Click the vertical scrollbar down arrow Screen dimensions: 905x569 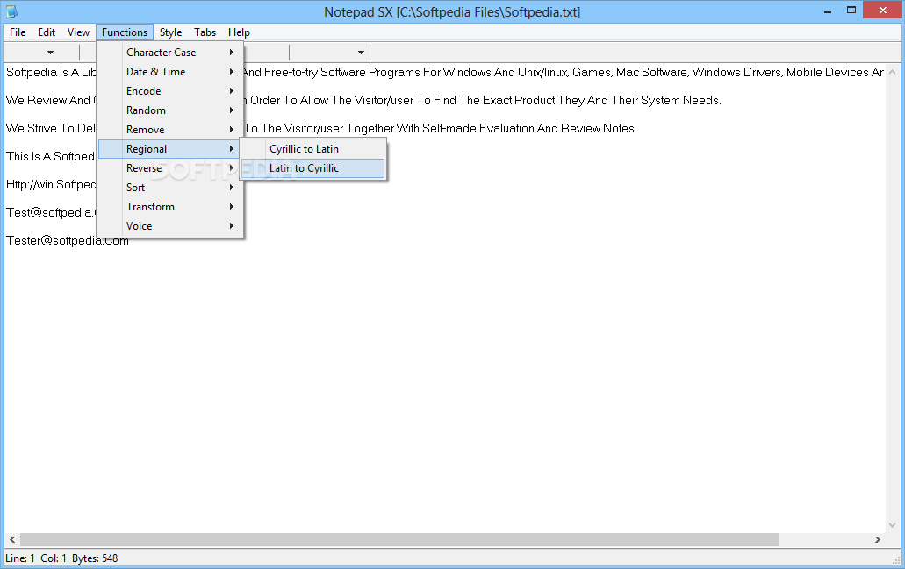893,524
